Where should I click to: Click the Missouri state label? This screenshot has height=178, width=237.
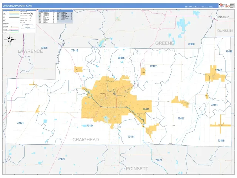click(x=223, y=17)
